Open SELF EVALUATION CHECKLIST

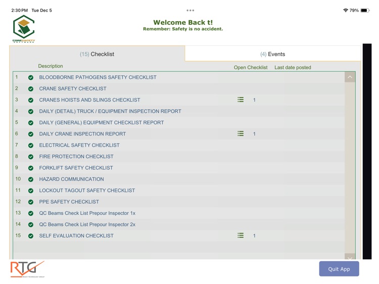(76, 235)
